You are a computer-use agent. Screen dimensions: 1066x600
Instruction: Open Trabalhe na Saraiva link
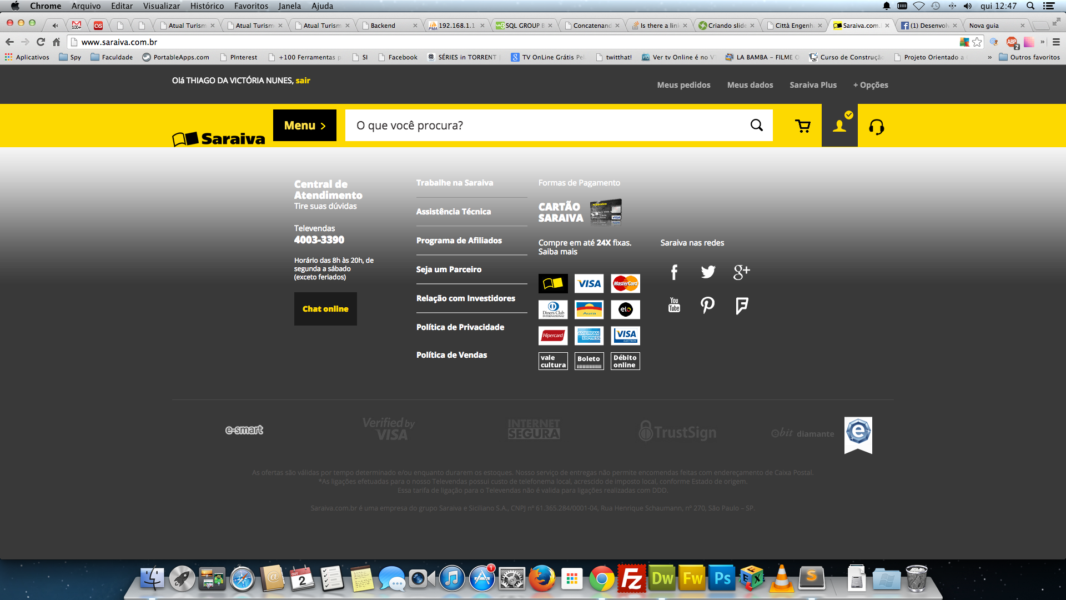(x=455, y=183)
